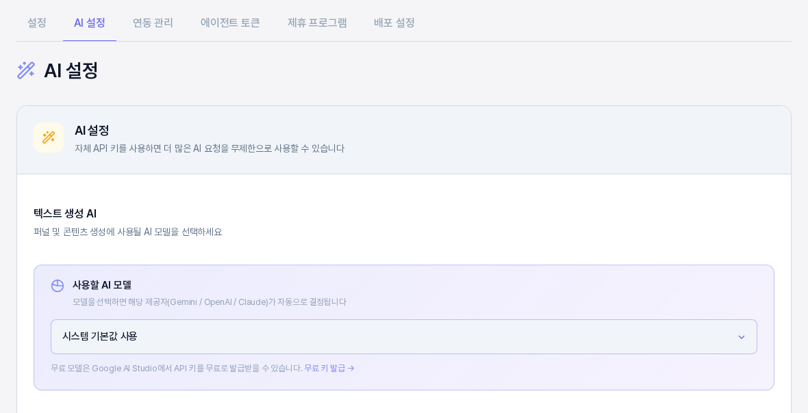
Task: Click the yellow wand icon in card header
Action: [49, 137]
